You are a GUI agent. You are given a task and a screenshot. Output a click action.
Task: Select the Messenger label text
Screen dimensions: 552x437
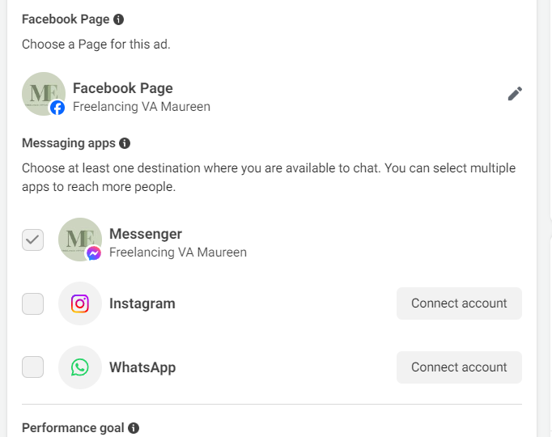point(146,234)
